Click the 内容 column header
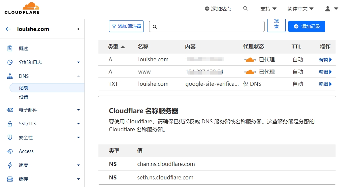The height and width of the screenshot is (187, 348). (x=190, y=47)
